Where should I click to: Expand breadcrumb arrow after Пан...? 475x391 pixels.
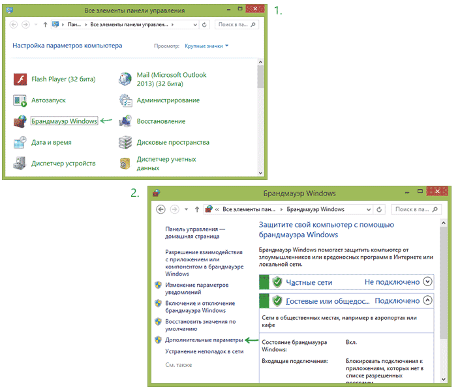pyautogui.click(x=86, y=25)
